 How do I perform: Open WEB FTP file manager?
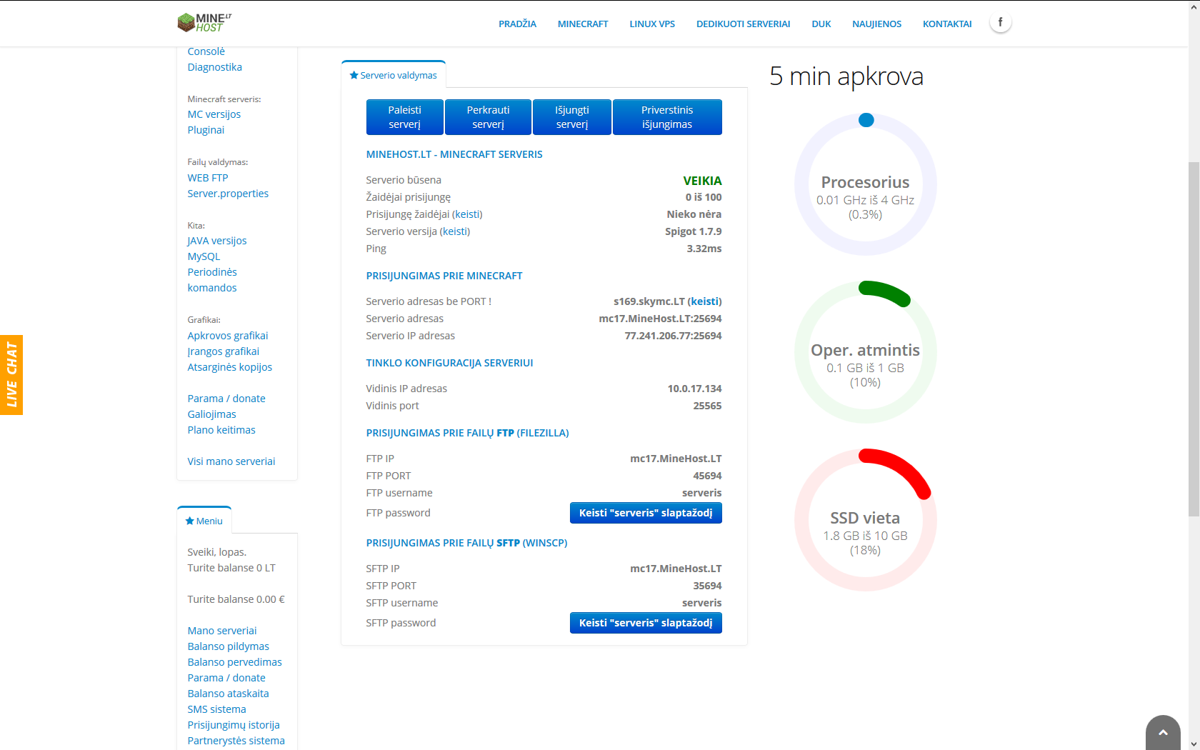point(208,178)
